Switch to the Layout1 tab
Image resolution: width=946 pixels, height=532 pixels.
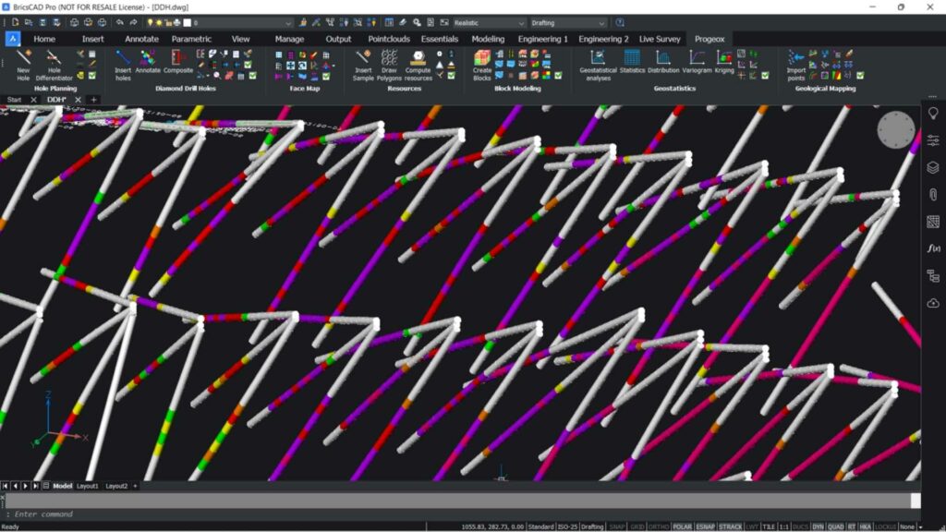87,486
